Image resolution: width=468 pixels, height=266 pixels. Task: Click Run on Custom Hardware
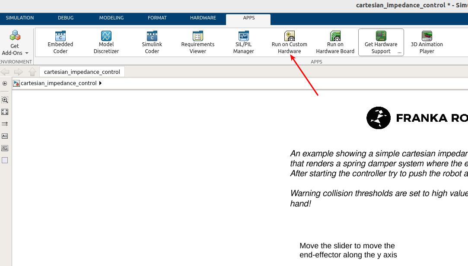289,42
